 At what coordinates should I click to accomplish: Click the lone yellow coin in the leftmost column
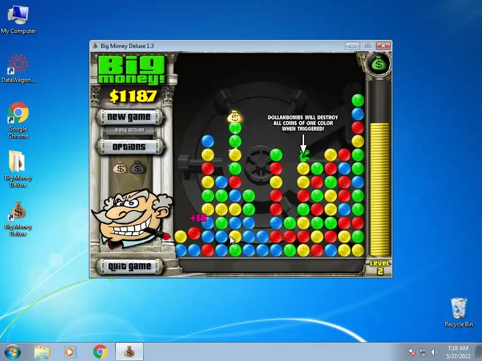click(x=180, y=237)
